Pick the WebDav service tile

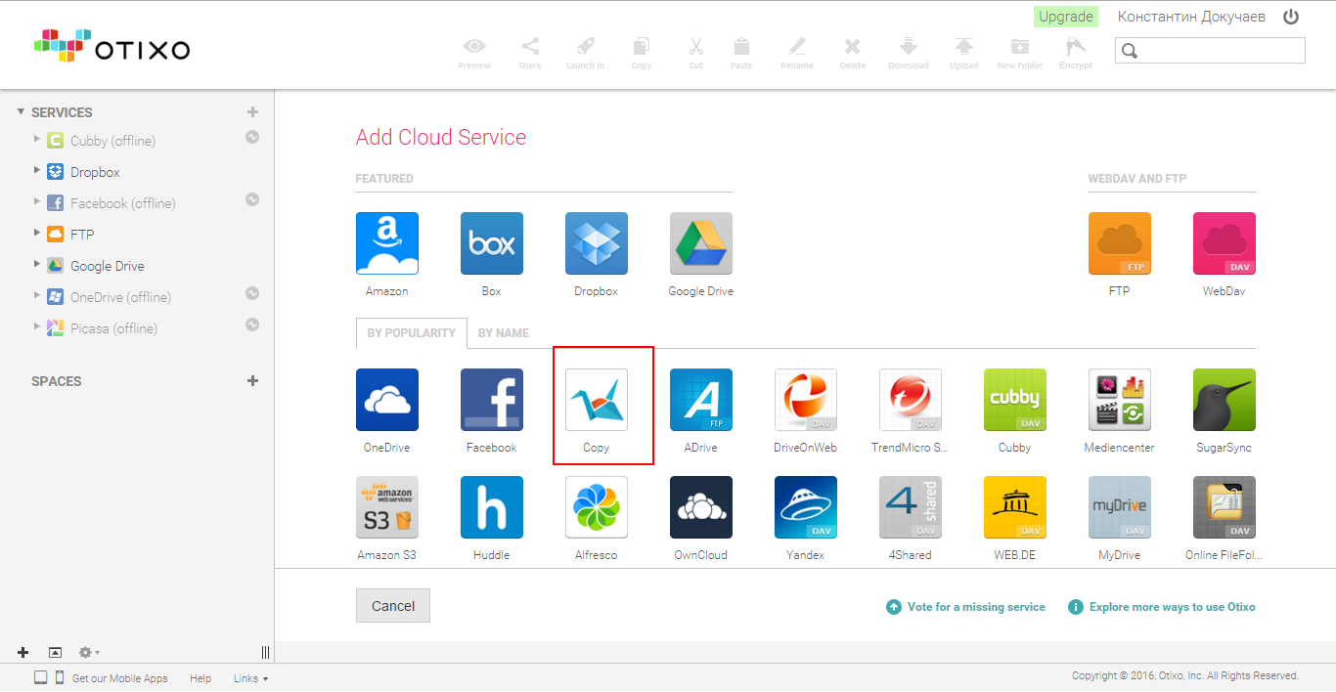click(x=1225, y=243)
